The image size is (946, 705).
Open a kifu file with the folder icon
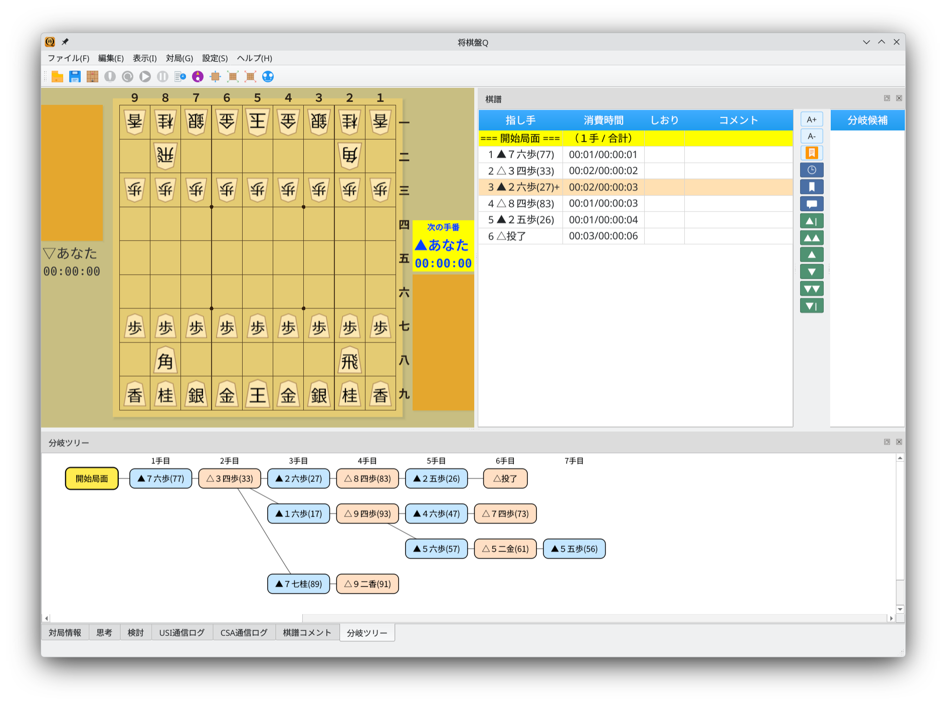[x=57, y=76]
